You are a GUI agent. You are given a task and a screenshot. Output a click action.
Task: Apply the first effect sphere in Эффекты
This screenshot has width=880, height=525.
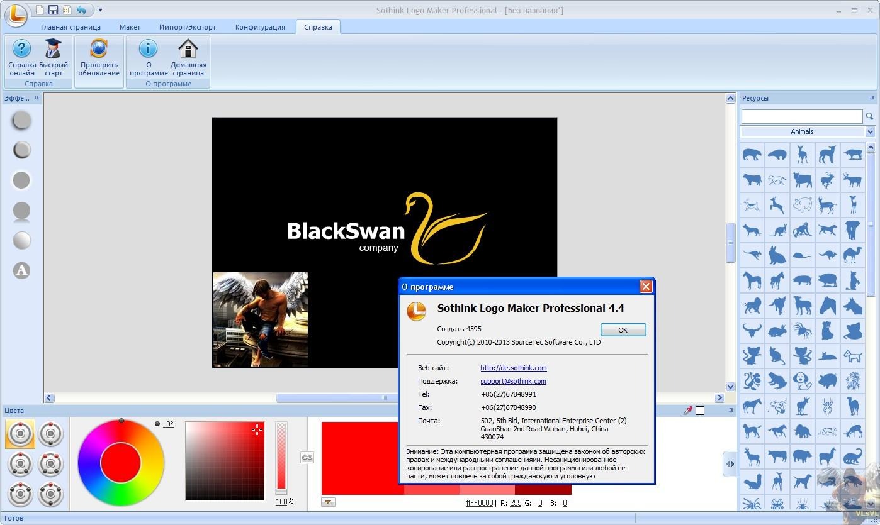point(21,119)
